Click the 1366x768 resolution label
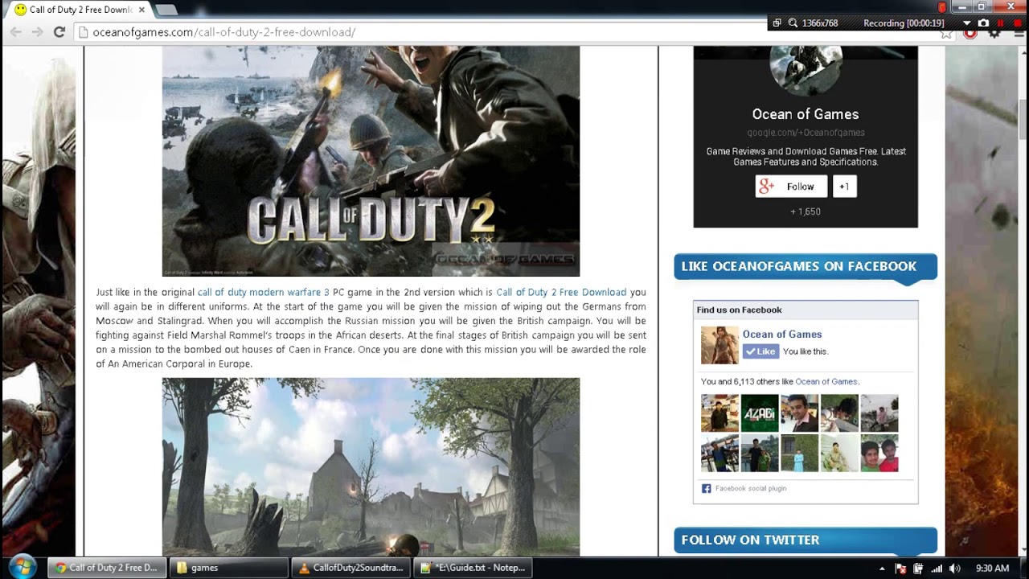The width and height of the screenshot is (1029, 579). pyautogui.click(x=820, y=23)
